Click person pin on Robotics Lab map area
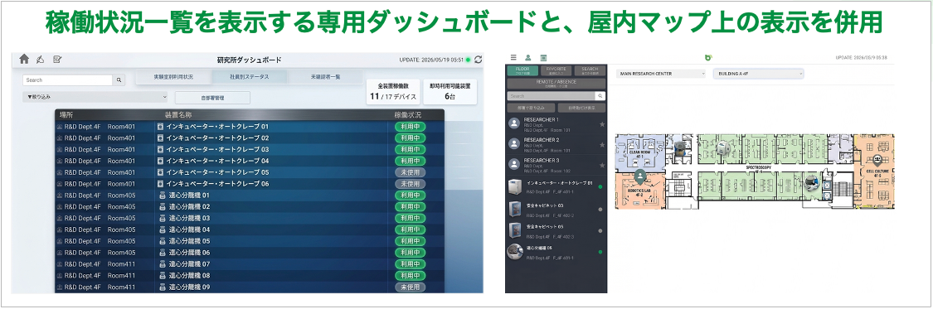Viewport: 933px width, 309px height. [639, 176]
